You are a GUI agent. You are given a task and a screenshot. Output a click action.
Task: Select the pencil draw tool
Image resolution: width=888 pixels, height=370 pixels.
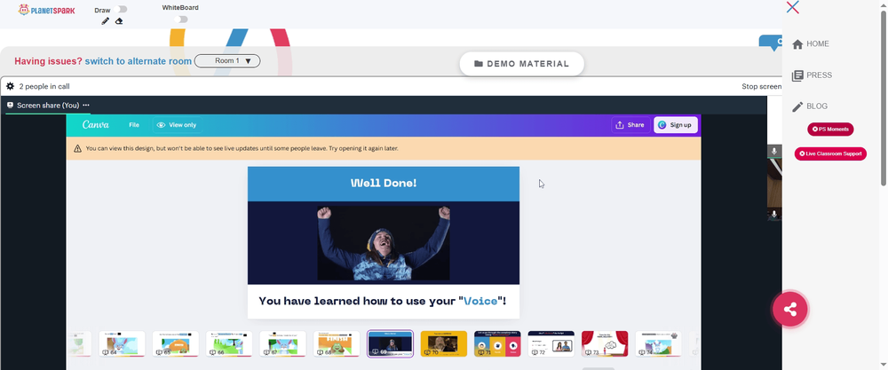click(x=106, y=21)
